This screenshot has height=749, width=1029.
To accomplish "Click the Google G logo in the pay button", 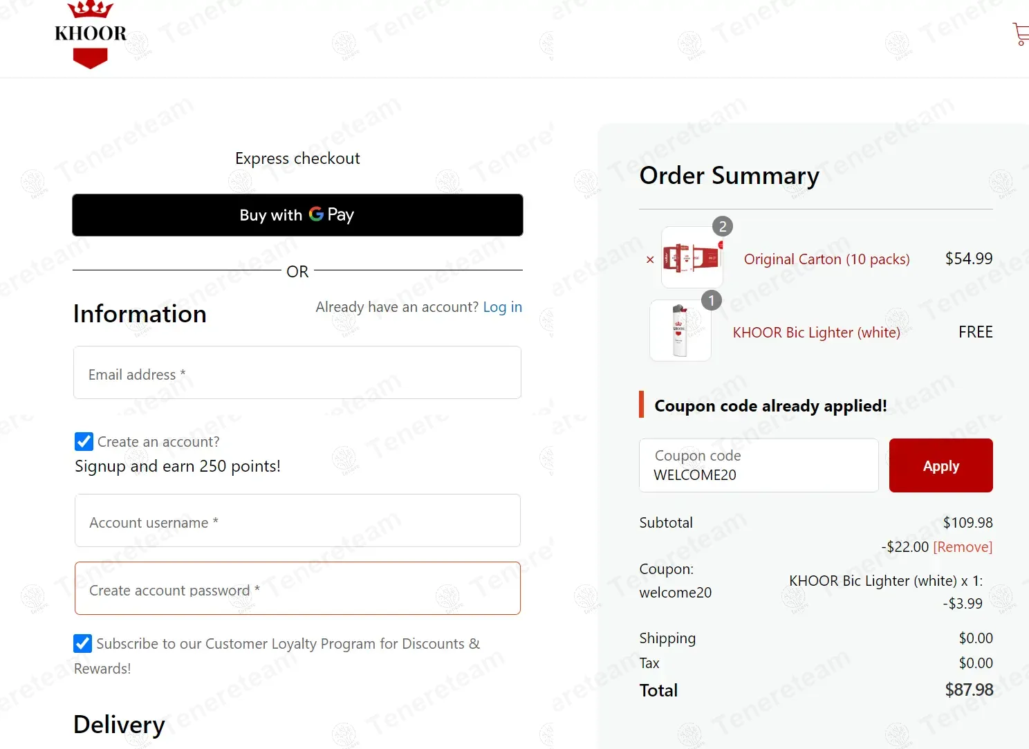I will [x=316, y=214].
